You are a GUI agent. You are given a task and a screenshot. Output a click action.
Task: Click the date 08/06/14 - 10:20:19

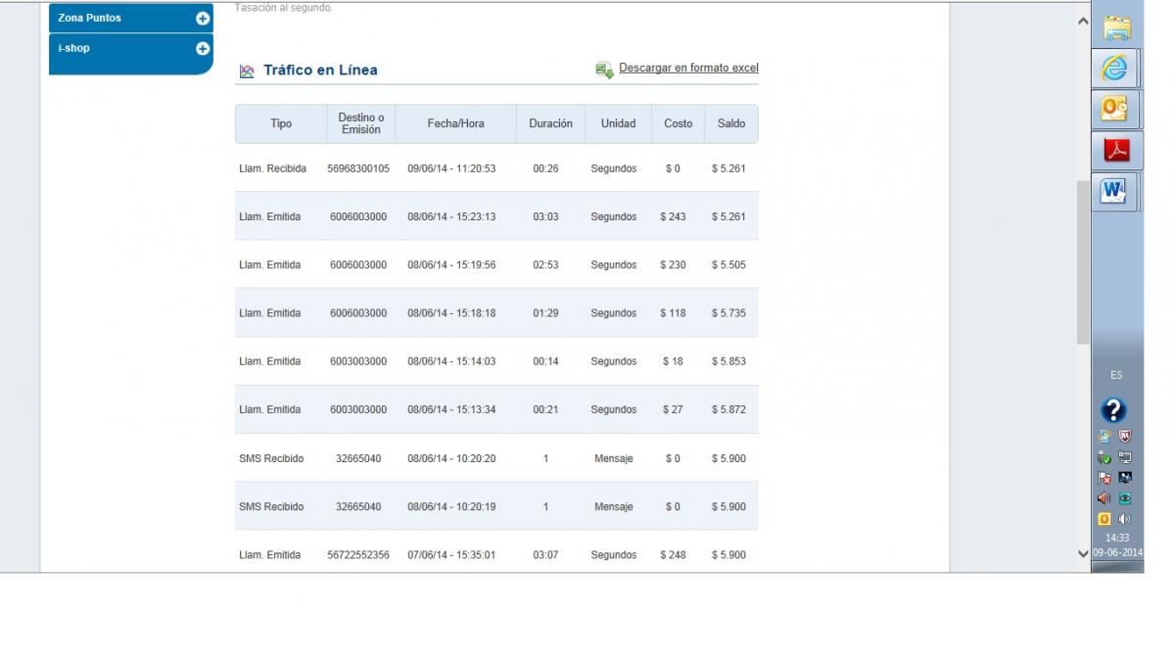[x=451, y=506]
